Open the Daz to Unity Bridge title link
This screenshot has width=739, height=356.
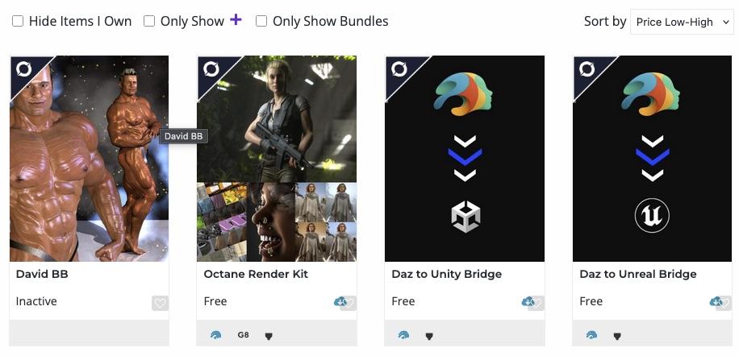pyautogui.click(x=447, y=274)
